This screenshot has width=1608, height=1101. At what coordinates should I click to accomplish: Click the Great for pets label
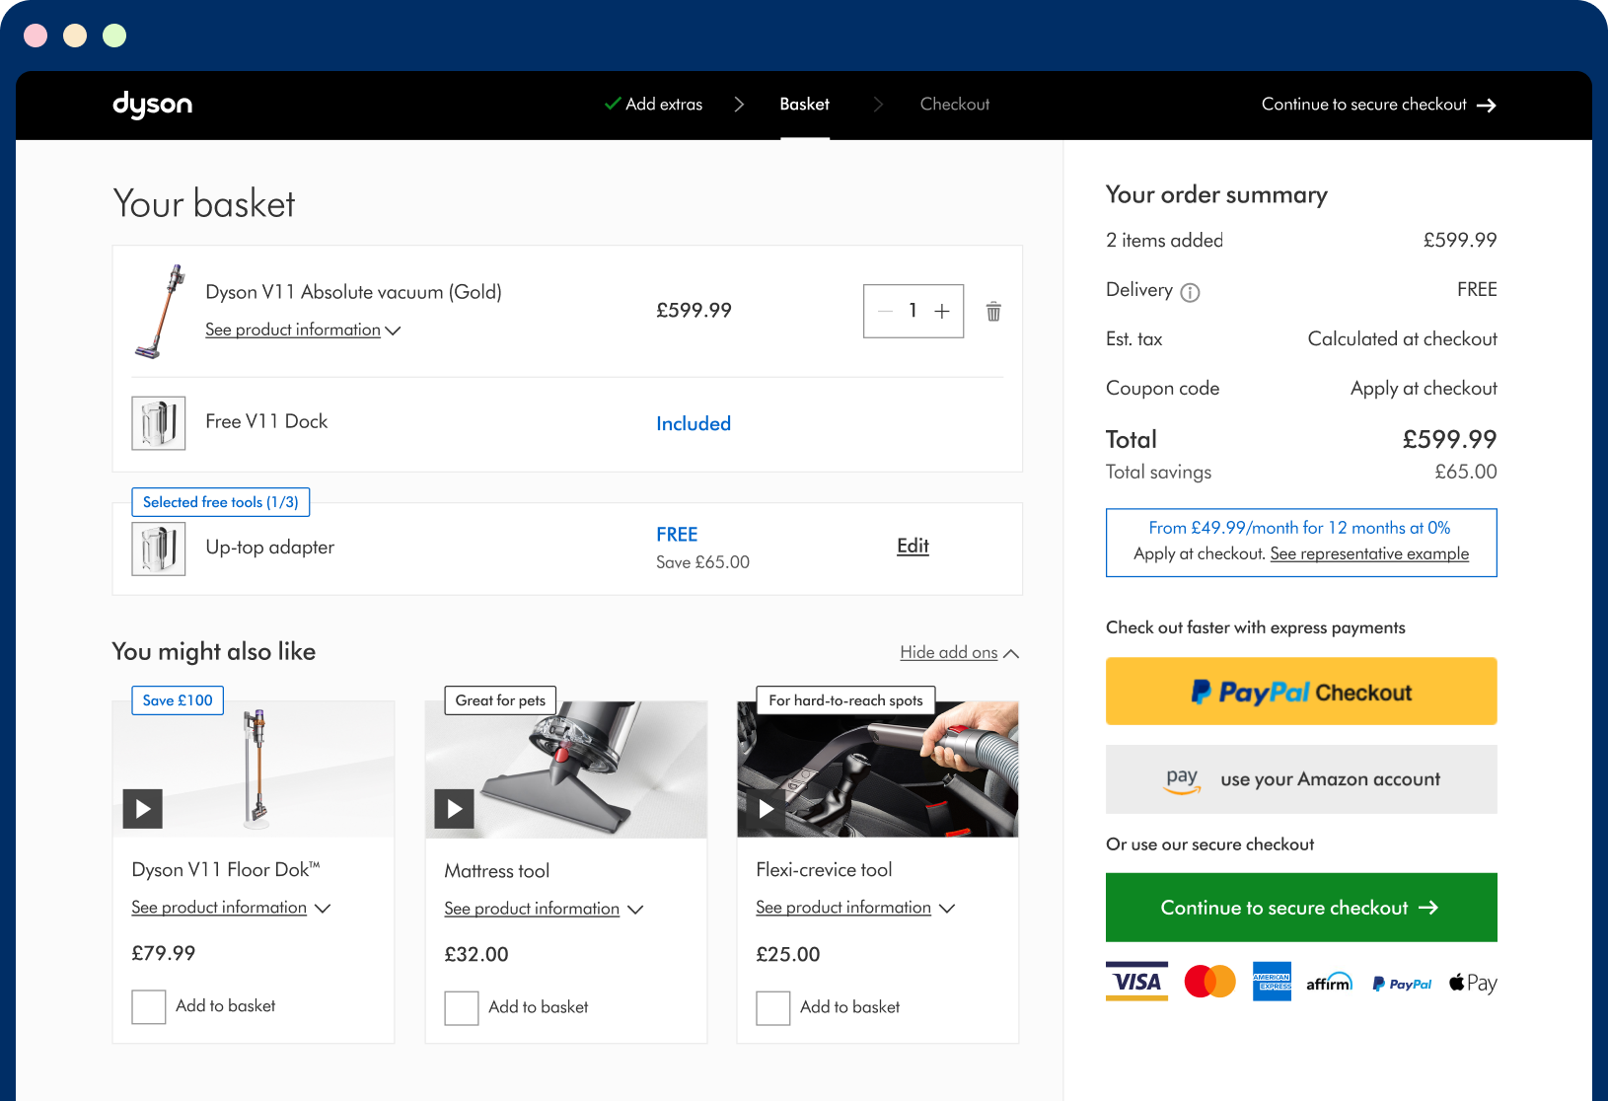click(x=500, y=700)
